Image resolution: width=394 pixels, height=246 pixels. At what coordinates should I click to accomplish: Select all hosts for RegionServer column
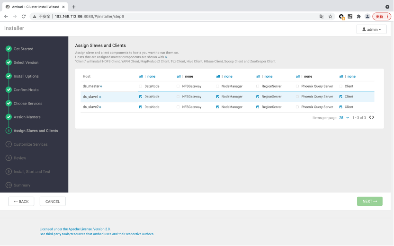coord(258,76)
